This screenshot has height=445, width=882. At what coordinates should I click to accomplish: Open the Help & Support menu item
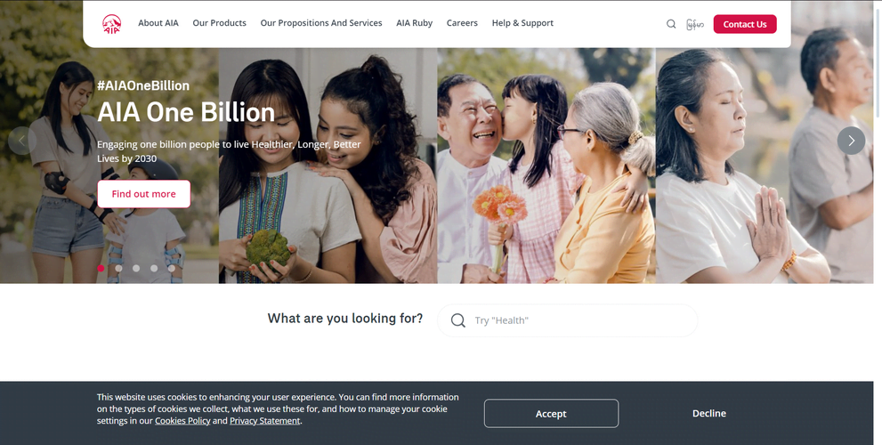pos(522,23)
